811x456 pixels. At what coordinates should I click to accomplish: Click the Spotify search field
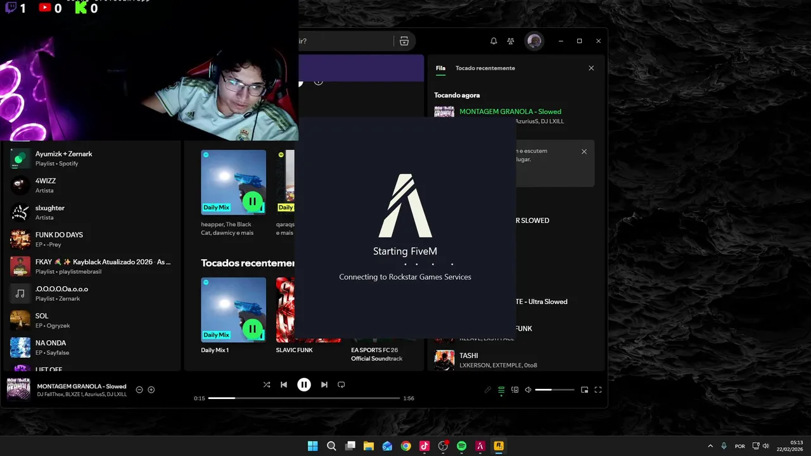pos(345,41)
